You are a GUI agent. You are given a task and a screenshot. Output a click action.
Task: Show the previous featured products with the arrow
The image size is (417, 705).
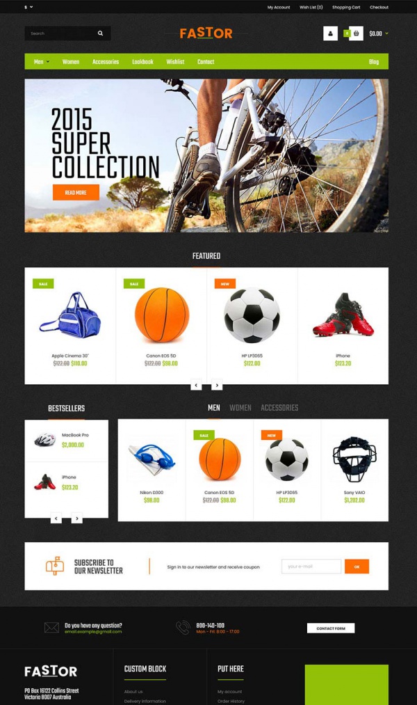196,386
